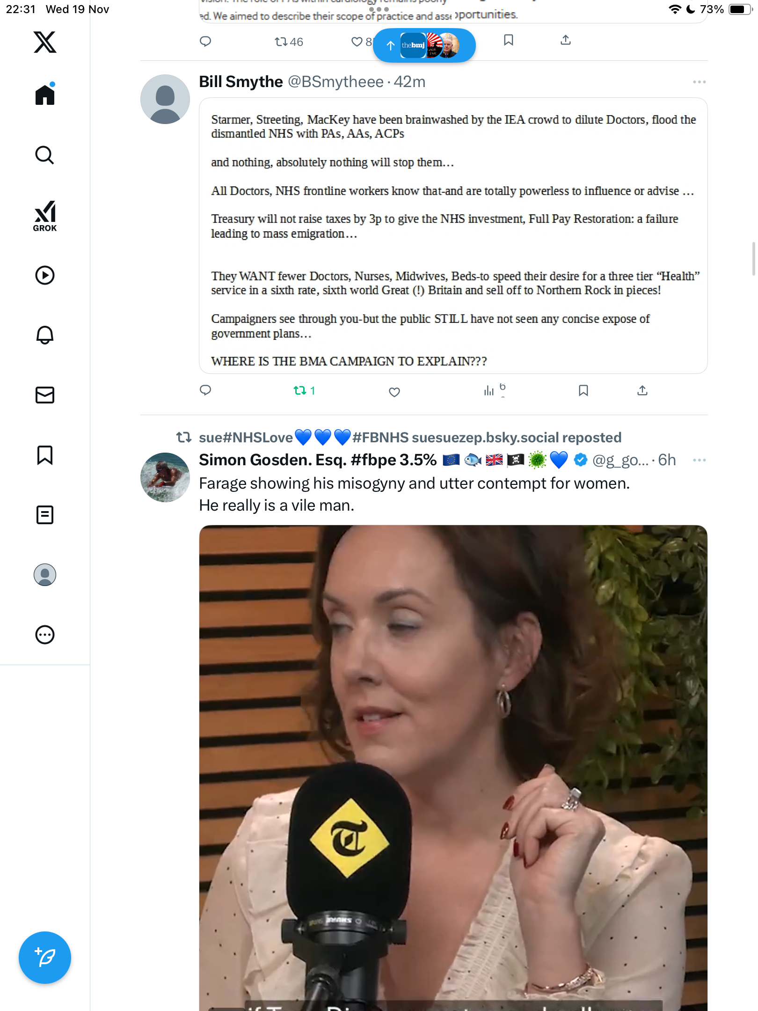Open the Video tab in sidebar

45,275
